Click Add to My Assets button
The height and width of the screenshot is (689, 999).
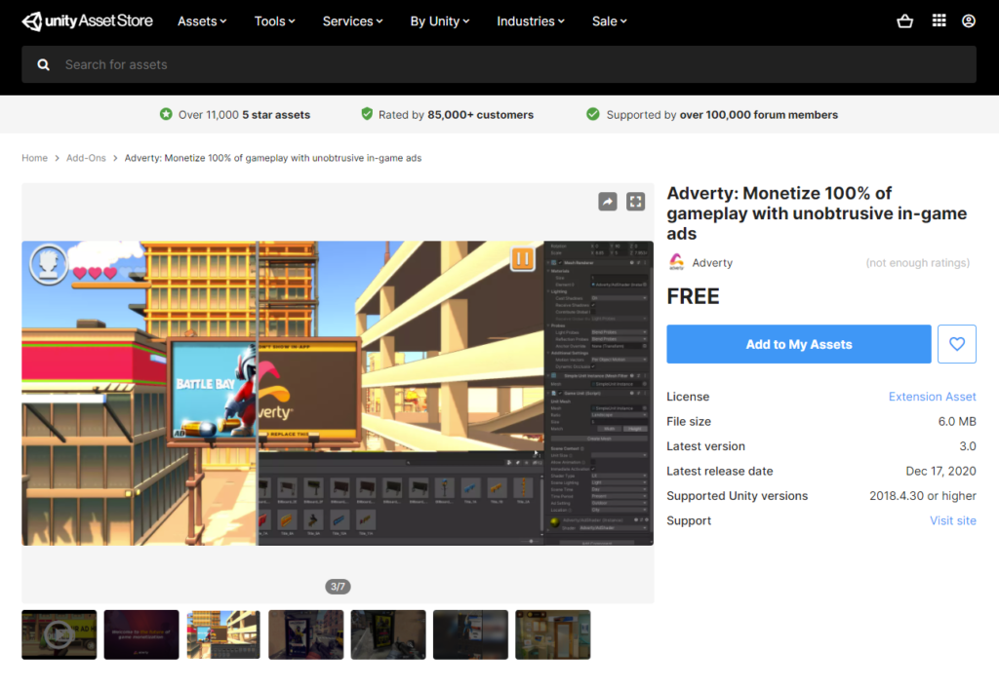tap(798, 344)
